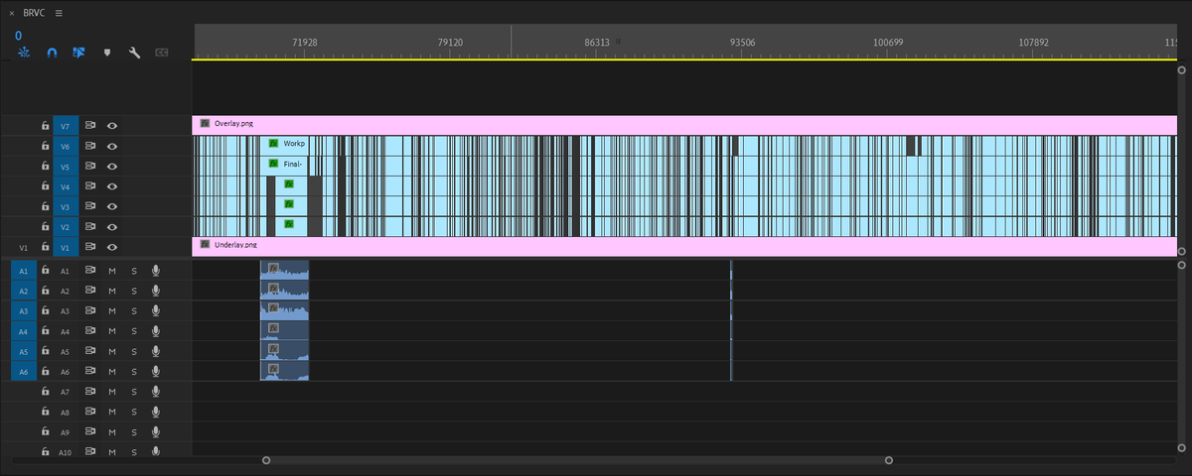
Task: Target track V2 header
Action: click(x=66, y=227)
